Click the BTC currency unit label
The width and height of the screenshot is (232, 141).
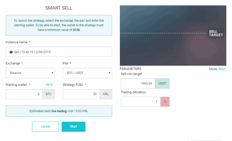(49, 94)
